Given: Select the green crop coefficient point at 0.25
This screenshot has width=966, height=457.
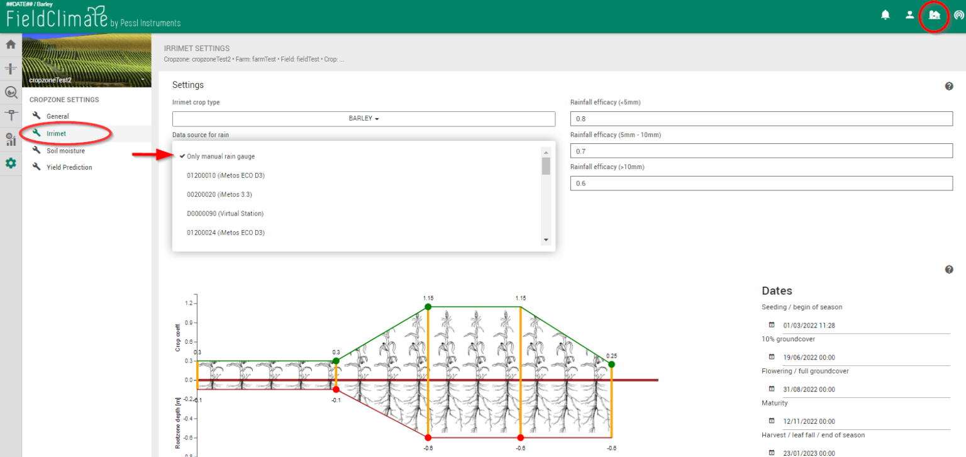Looking at the screenshot, I should [611, 365].
